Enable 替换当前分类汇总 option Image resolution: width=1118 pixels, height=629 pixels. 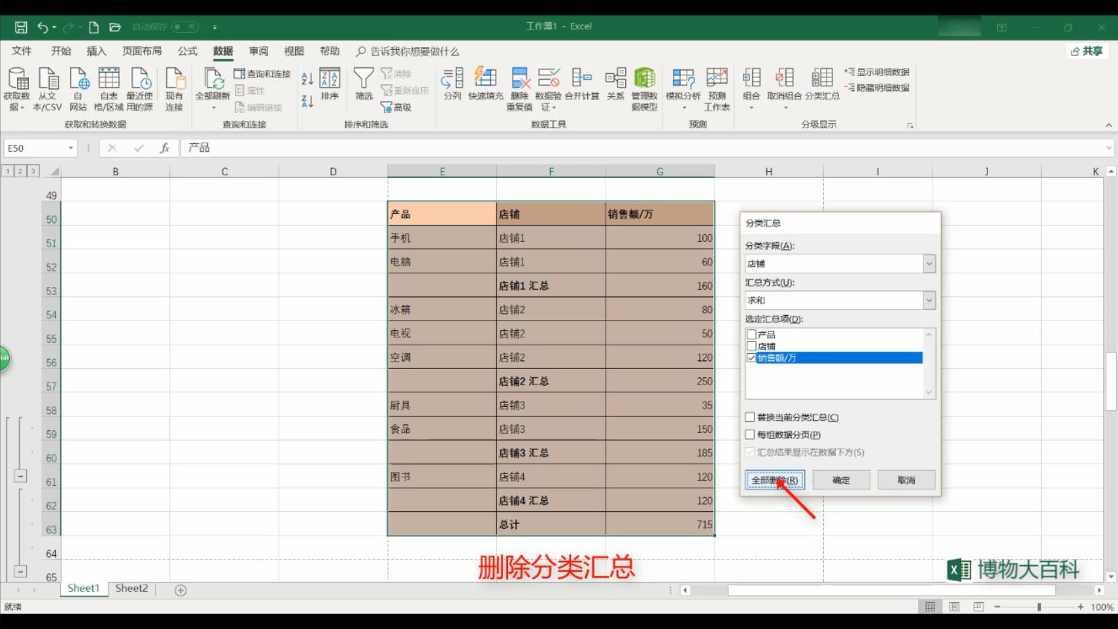[x=750, y=417]
